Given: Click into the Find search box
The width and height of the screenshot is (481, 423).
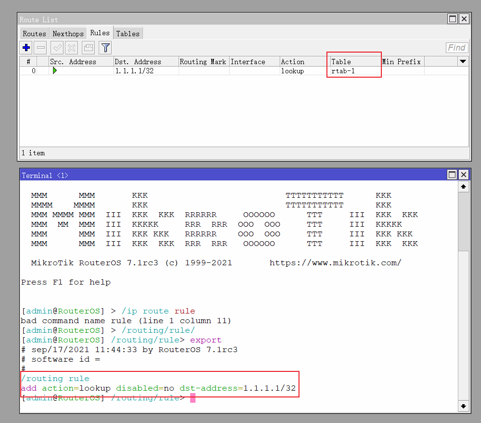Looking at the screenshot, I should click(x=456, y=47).
